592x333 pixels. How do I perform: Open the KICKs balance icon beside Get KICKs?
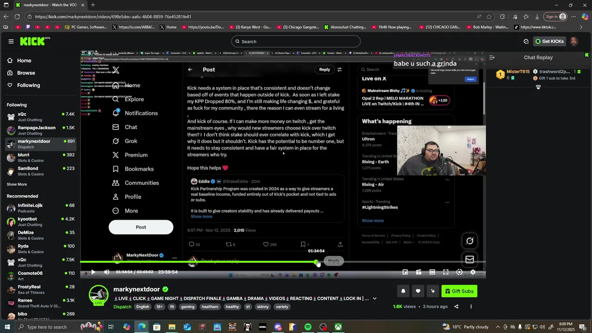[x=526, y=41]
